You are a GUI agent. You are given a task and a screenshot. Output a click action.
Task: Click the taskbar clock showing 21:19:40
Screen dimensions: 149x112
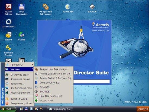coord(143,109)
